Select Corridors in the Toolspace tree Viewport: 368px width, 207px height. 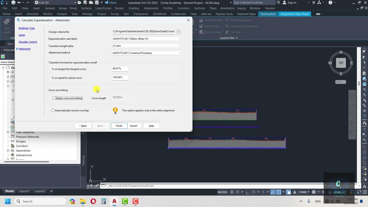22,146
